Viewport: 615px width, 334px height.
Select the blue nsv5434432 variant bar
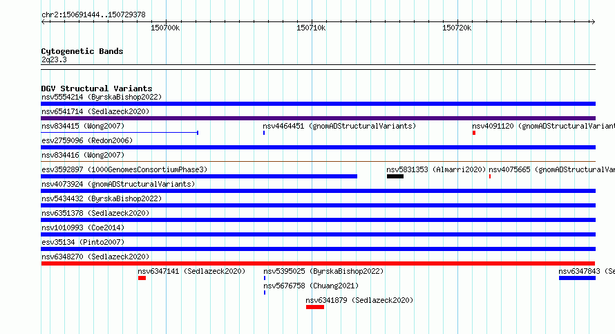tap(318, 205)
